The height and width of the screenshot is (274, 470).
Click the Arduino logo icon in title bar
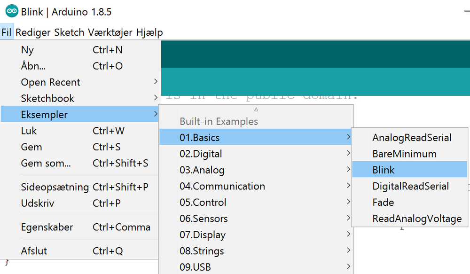[x=11, y=11]
